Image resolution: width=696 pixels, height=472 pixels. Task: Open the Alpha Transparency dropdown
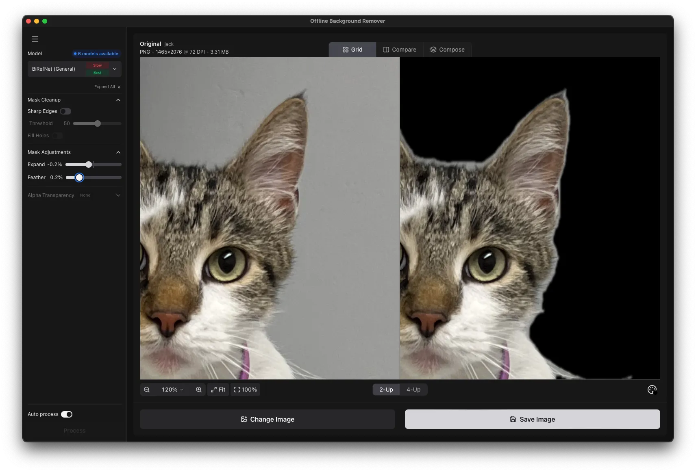118,195
